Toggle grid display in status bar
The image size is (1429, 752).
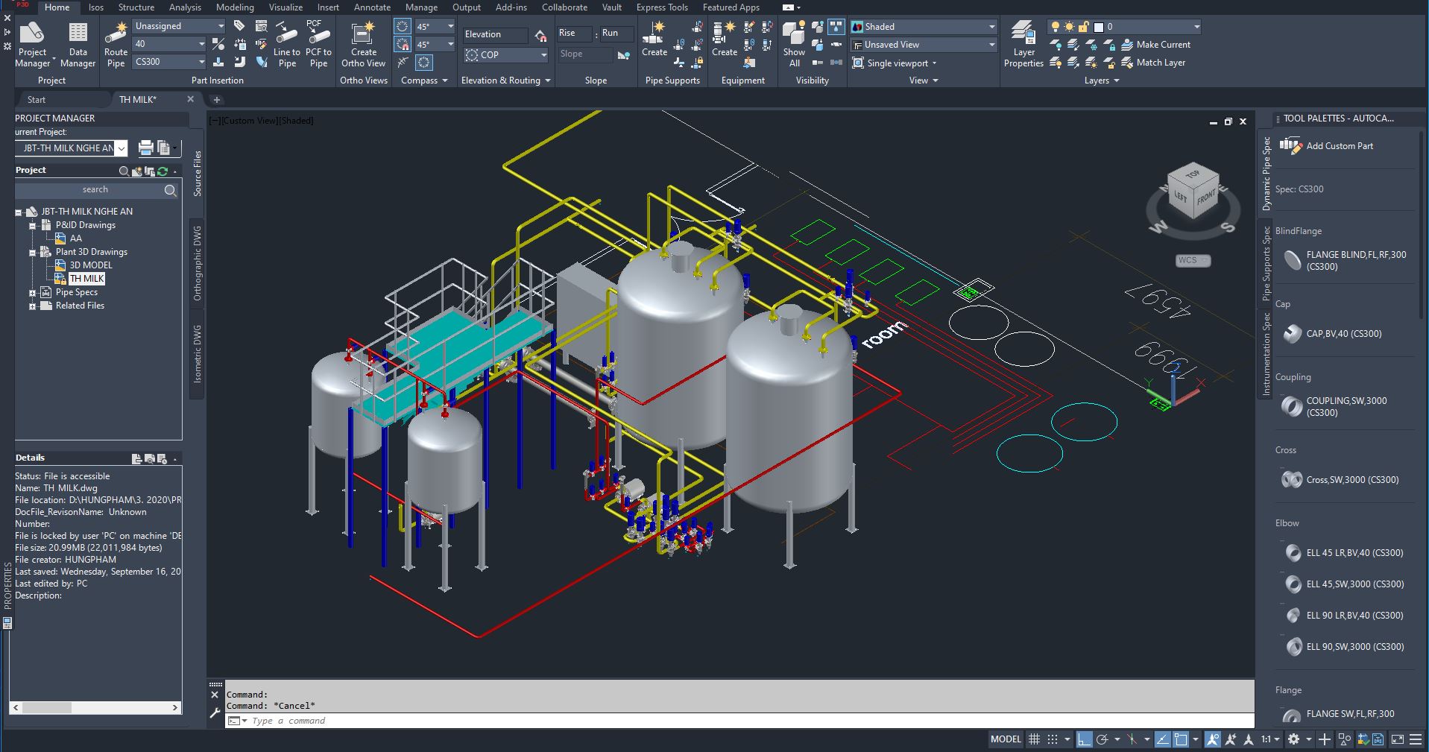pos(1034,739)
